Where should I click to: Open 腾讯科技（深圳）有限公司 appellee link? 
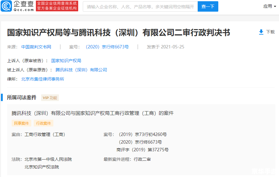coord(81,70)
